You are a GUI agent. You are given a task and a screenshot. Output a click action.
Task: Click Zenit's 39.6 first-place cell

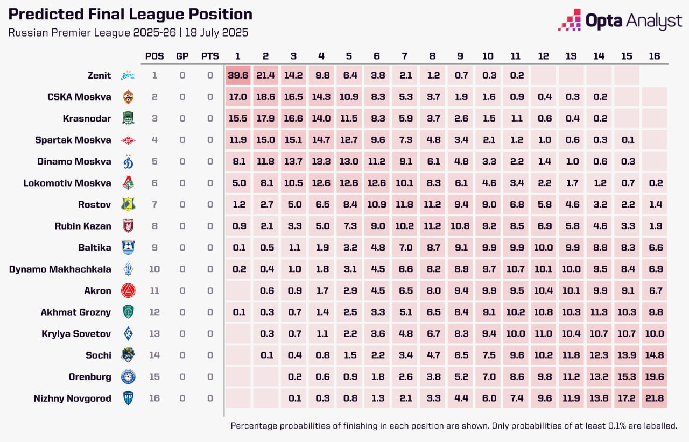238,76
